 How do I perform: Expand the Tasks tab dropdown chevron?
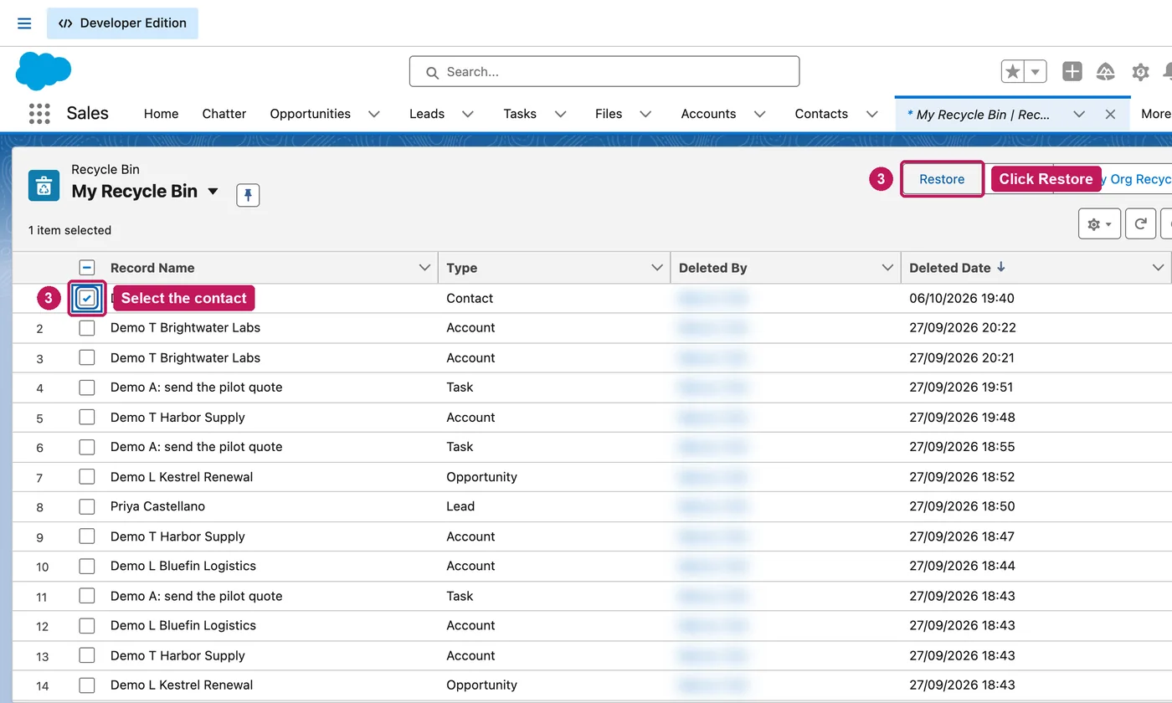coord(560,115)
